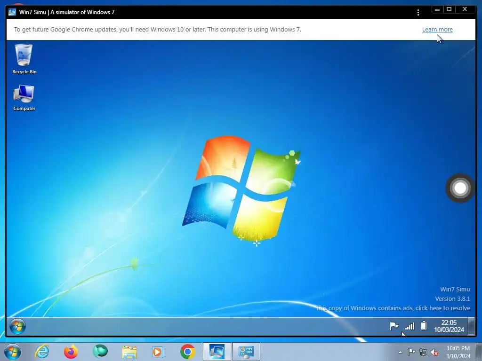Open the simulator network signal bars icon
482x361 pixels.
point(410,326)
